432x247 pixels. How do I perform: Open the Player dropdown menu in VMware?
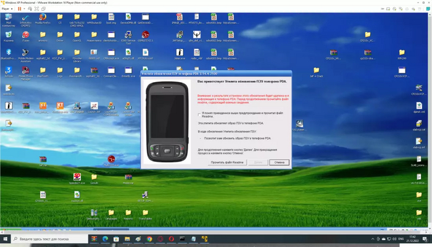[7, 10]
